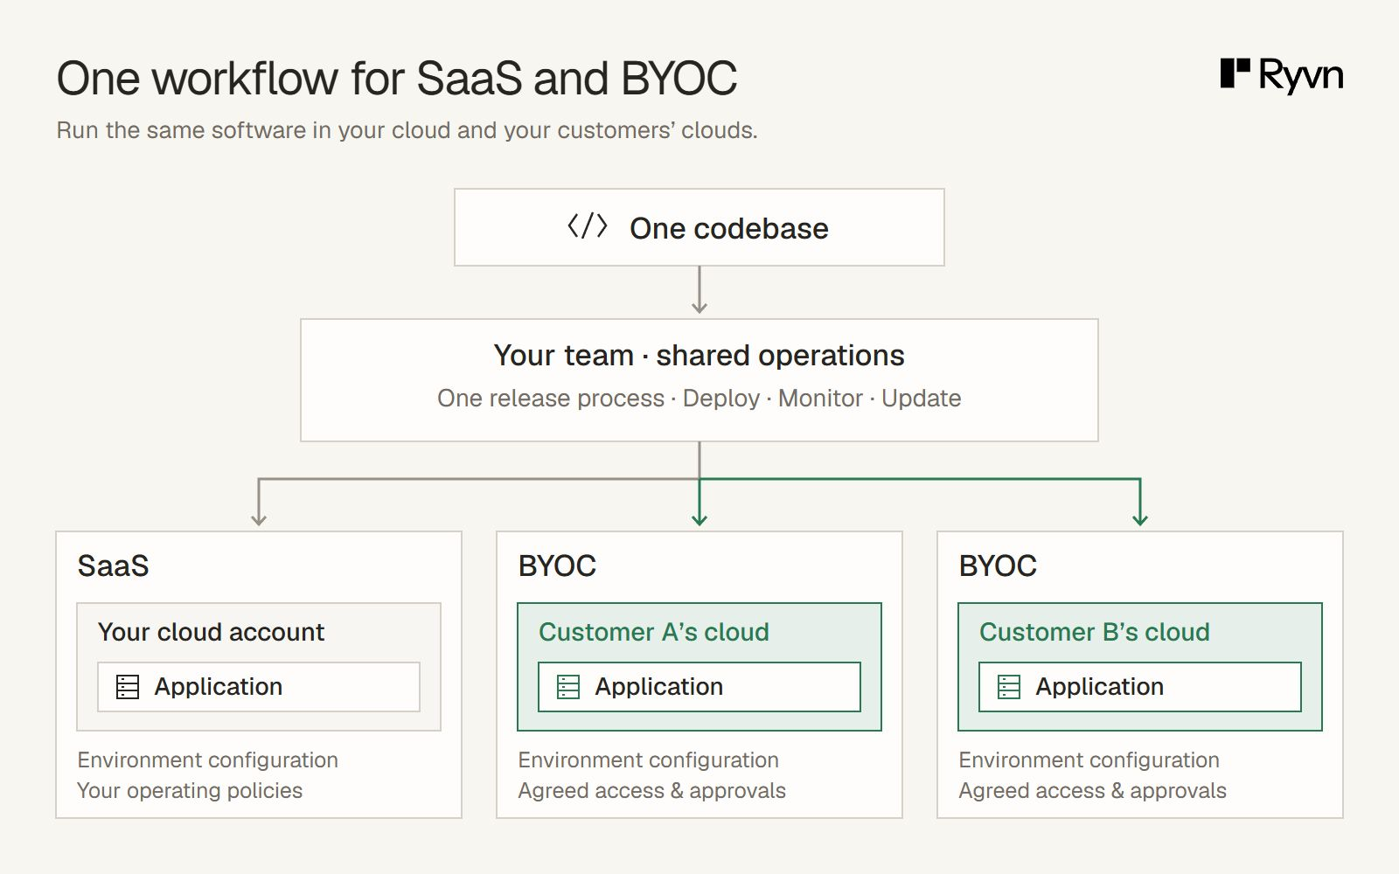Click the word 'Deploy'

[721, 399]
